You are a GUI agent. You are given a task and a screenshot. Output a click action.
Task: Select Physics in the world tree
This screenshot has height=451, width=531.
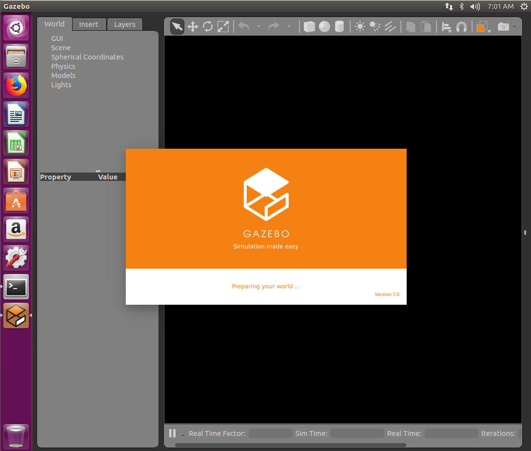pyautogui.click(x=63, y=66)
